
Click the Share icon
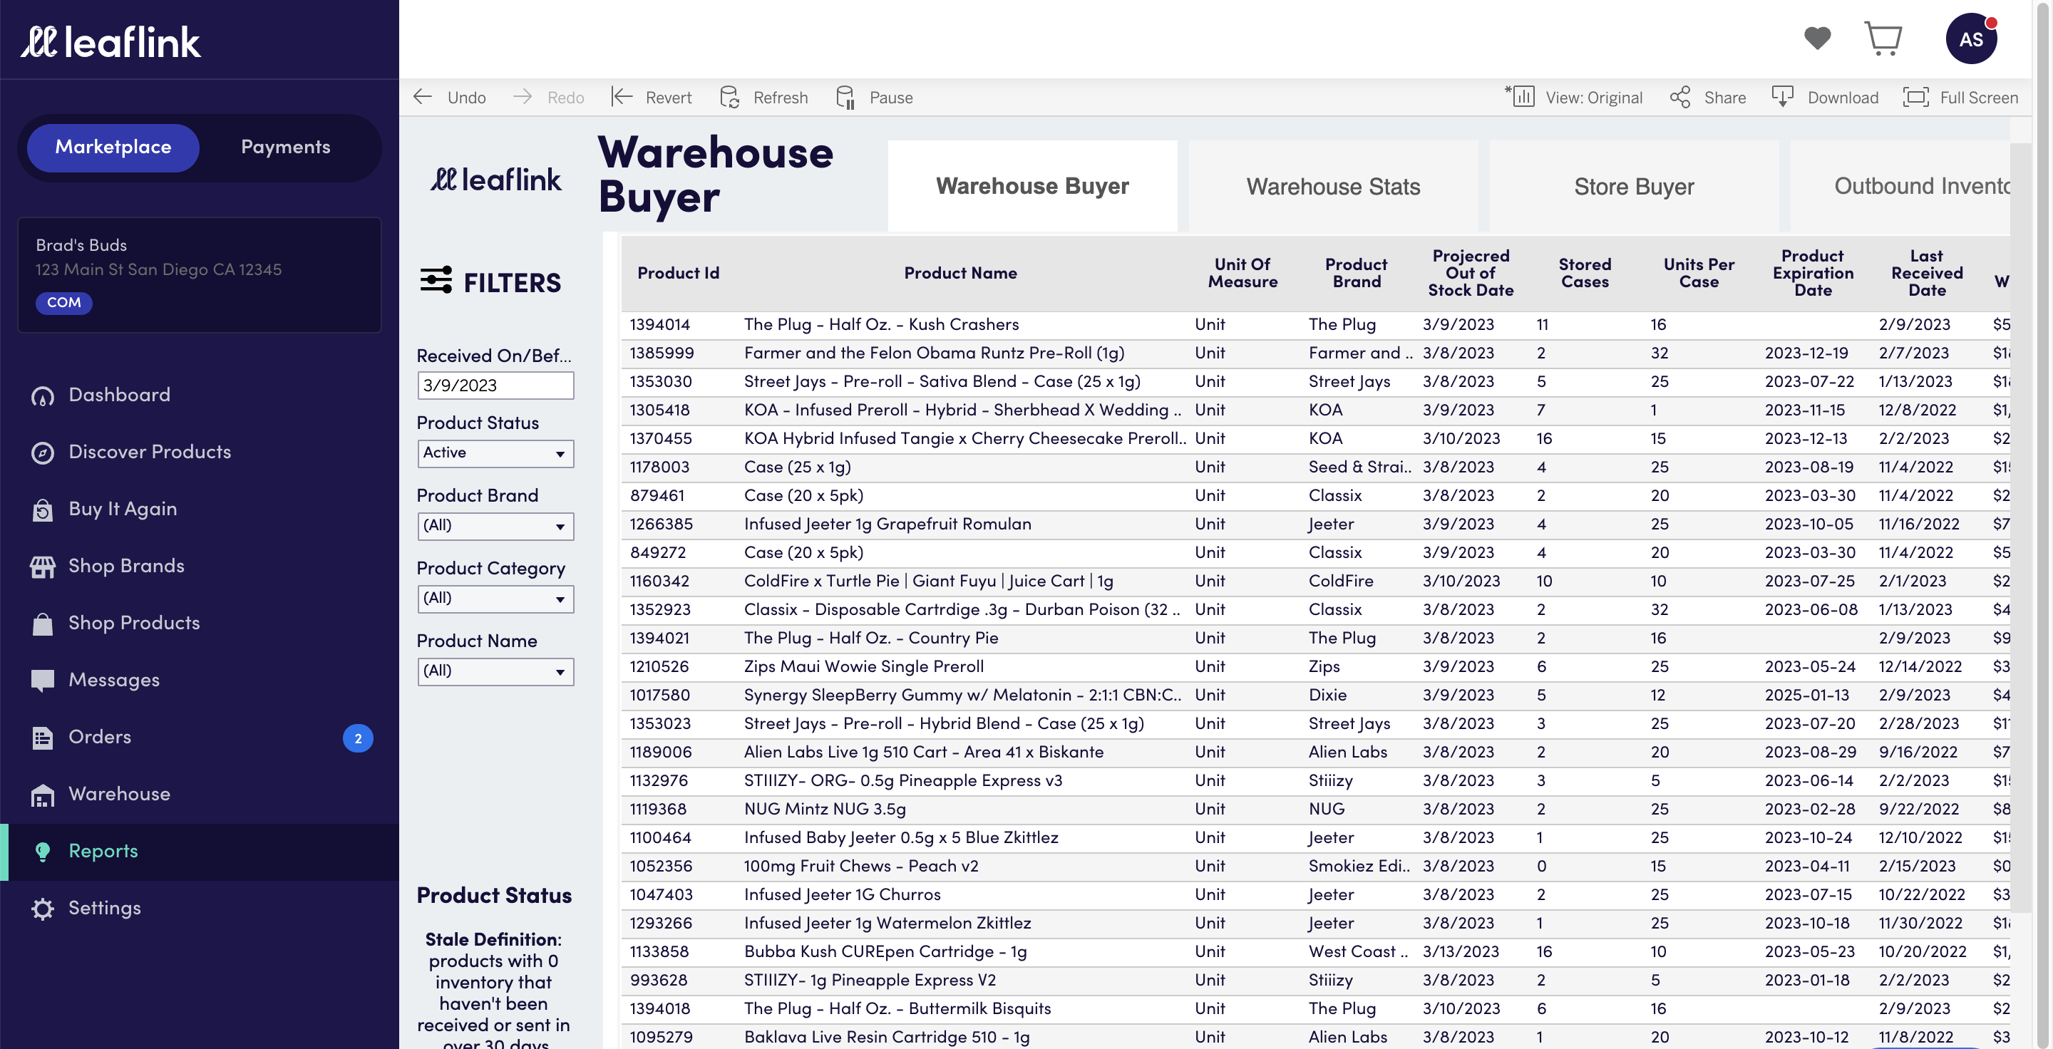(x=1680, y=97)
